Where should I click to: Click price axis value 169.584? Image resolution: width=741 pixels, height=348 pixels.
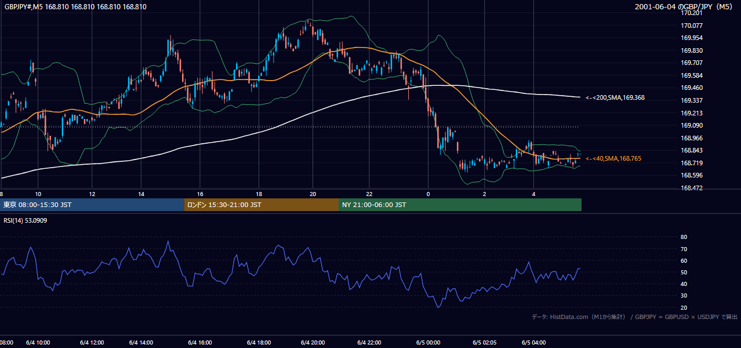tap(692, 75)
